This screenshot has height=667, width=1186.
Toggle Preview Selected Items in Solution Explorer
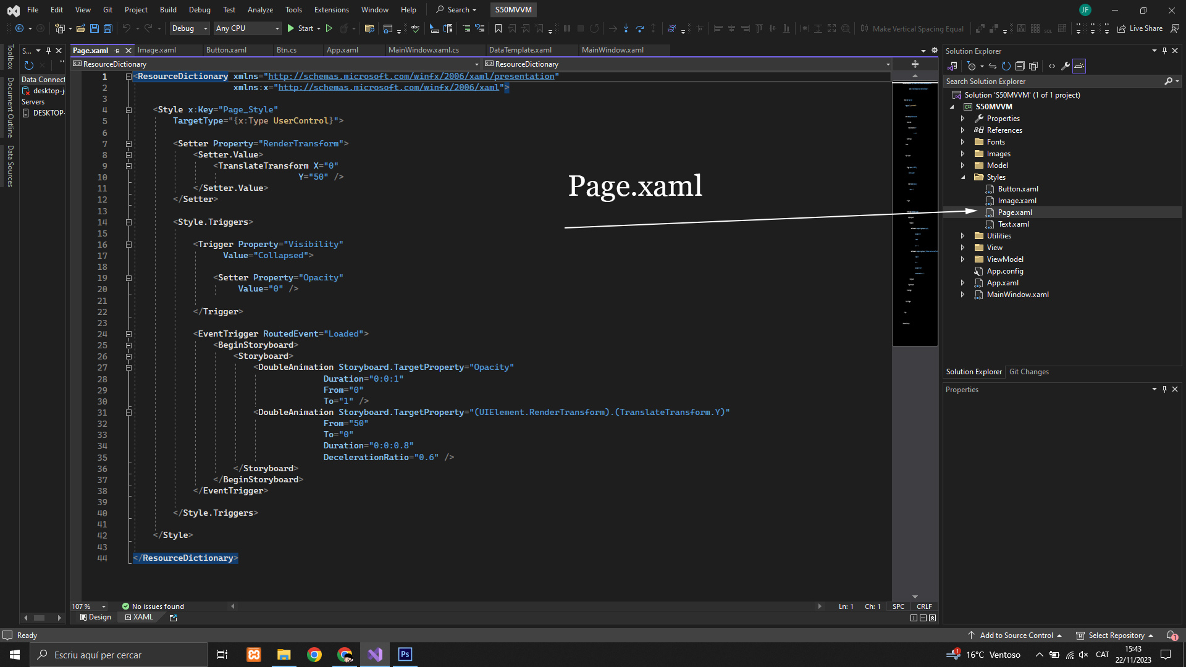1079,66
